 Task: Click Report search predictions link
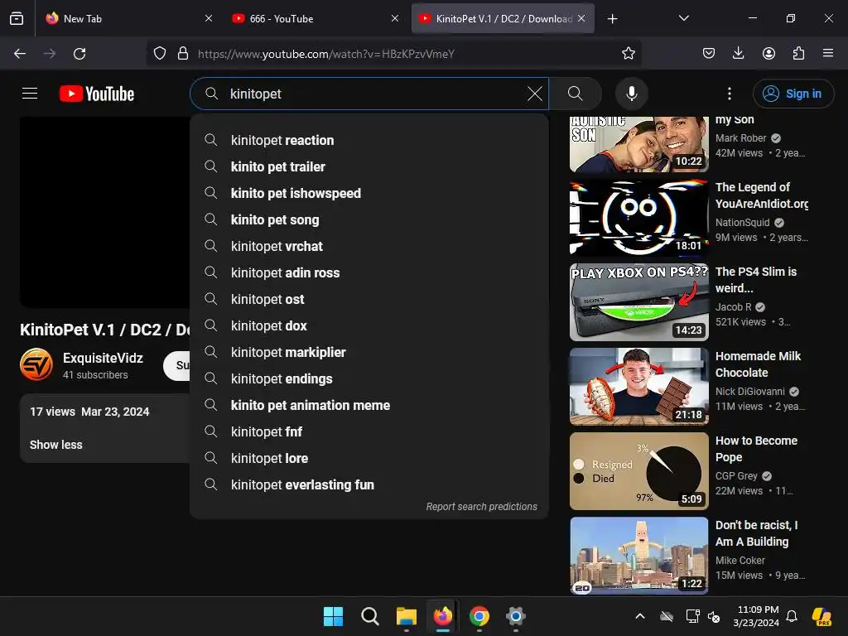[x=481, y=506]
